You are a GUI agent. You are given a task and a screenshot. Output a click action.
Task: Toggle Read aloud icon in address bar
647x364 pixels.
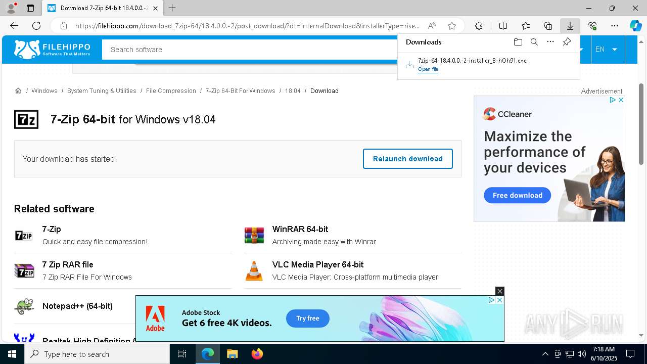point(432,26)
